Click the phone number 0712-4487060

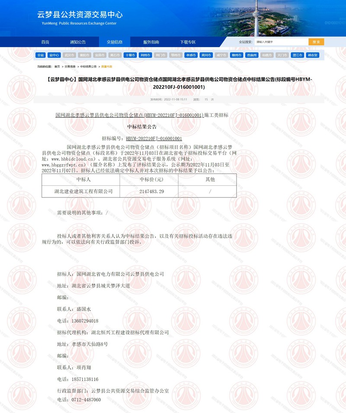86,400
